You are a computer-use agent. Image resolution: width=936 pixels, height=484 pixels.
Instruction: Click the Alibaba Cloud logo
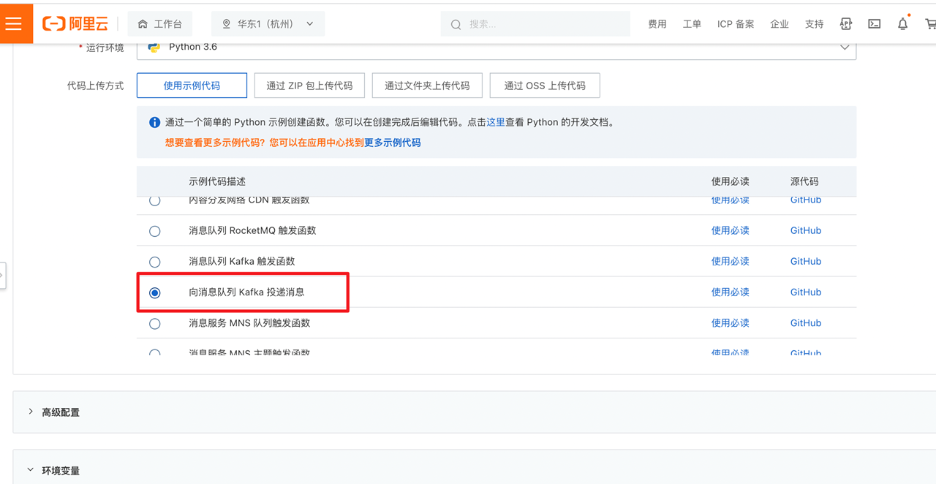(x=75, y=24)
